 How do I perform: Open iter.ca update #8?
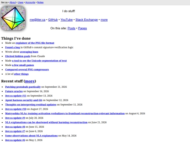15,127
